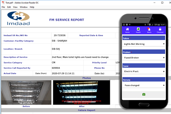Click the EIB - SHARJAH value
This screenshot has width=171, height=114.
point(60,41)
